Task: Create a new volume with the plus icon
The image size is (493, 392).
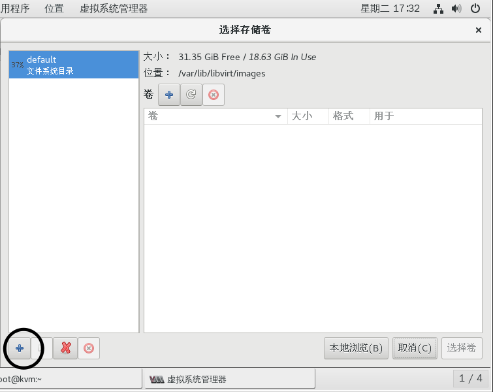Action: (168, 95)
